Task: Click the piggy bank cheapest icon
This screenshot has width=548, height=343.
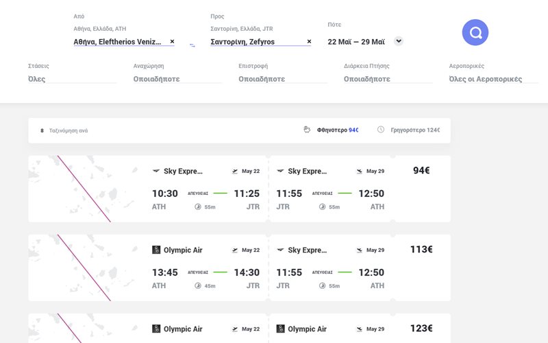Action: pos(308,130)
